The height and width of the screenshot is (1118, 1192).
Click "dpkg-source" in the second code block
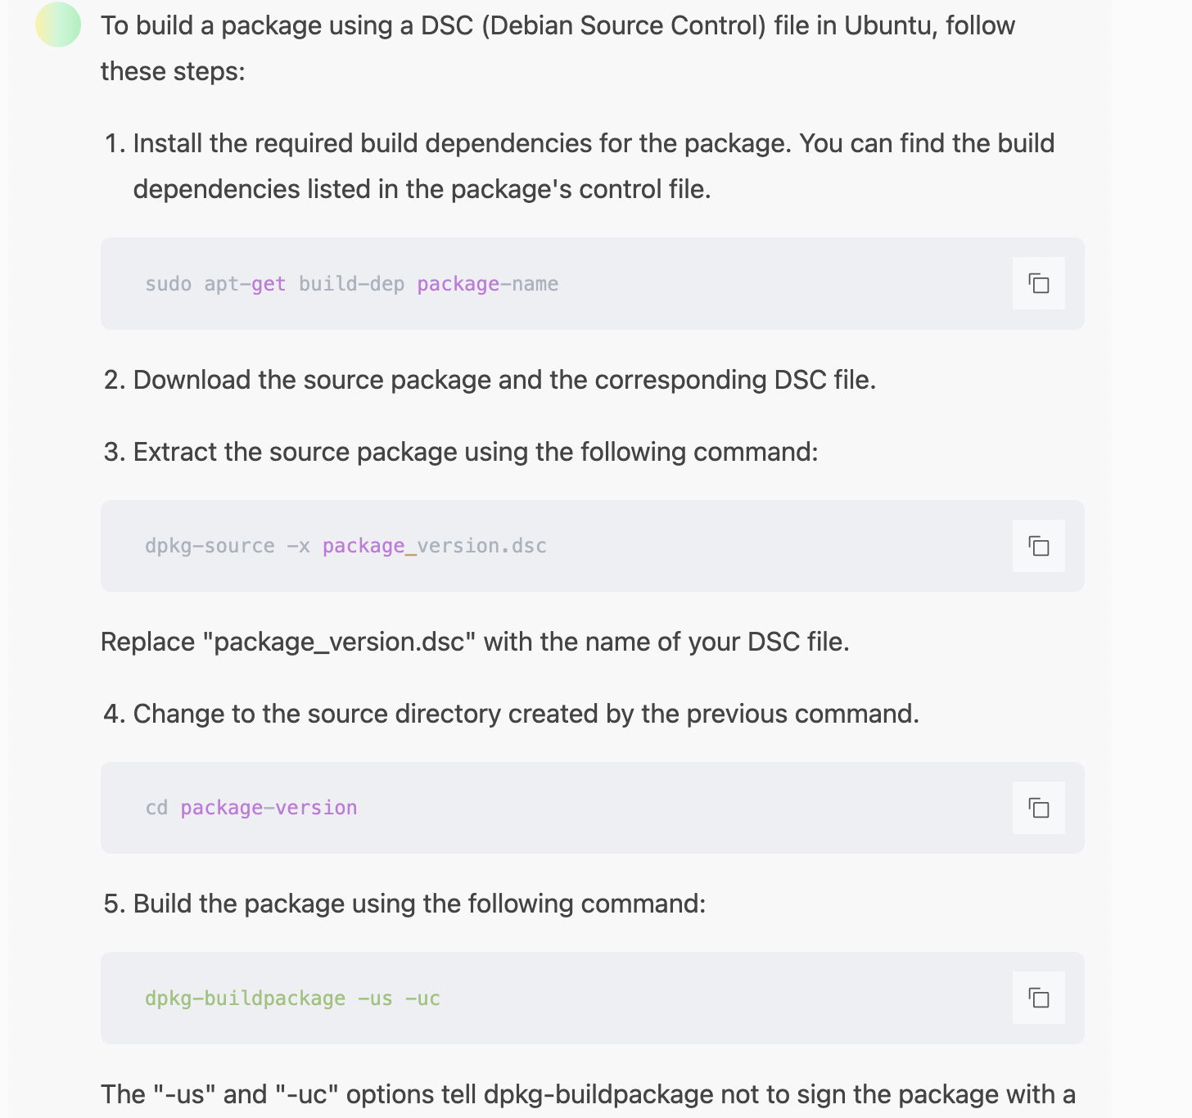(210, 546)
